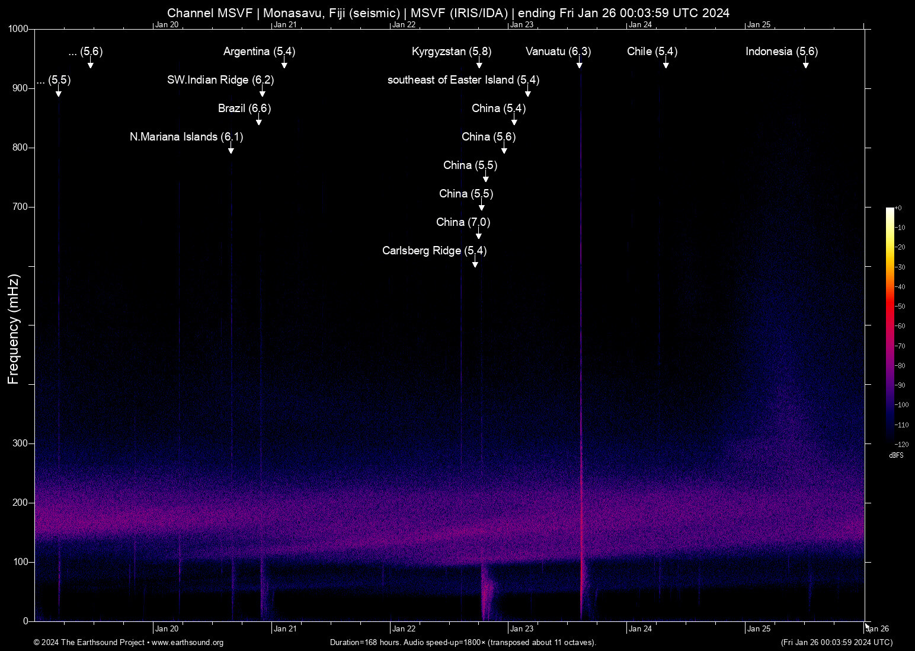The height and width of the screenshot is (651, 915).
Task: Select the Argentina (5.4) earthquake annotation
Action: (x=258, y=52)
